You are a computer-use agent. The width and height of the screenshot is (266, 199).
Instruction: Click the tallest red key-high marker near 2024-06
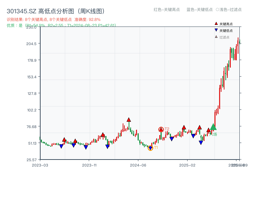pyautogui.click(x=128, y=119)
